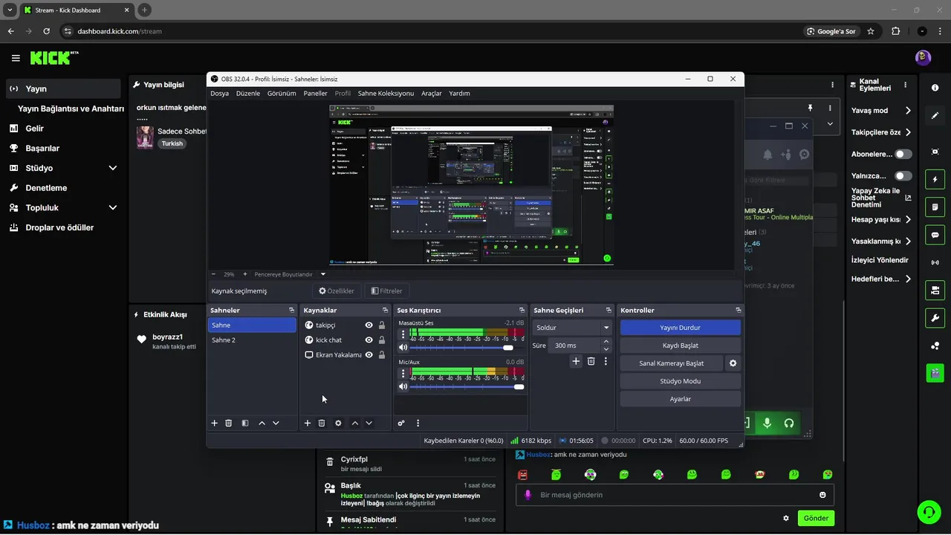951x535 pixels.
Task: Add a scene transition with plus icon
Action: (576, 361)
